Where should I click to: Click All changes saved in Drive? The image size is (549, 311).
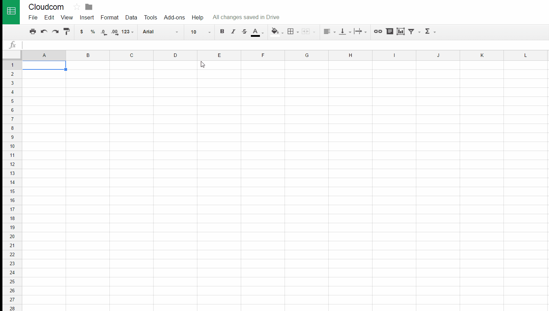[246, 17]
